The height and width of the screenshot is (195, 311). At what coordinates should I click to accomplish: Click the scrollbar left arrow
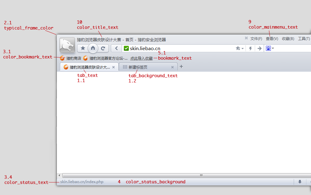click(59, 175)
